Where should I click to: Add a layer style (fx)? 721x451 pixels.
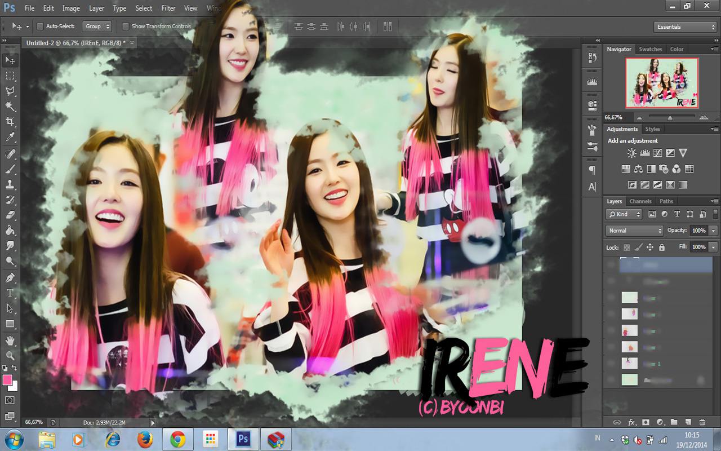tap(631, 422)
